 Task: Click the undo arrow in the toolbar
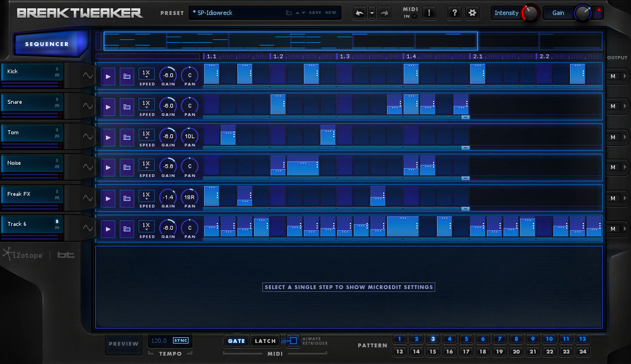[360, 13]
